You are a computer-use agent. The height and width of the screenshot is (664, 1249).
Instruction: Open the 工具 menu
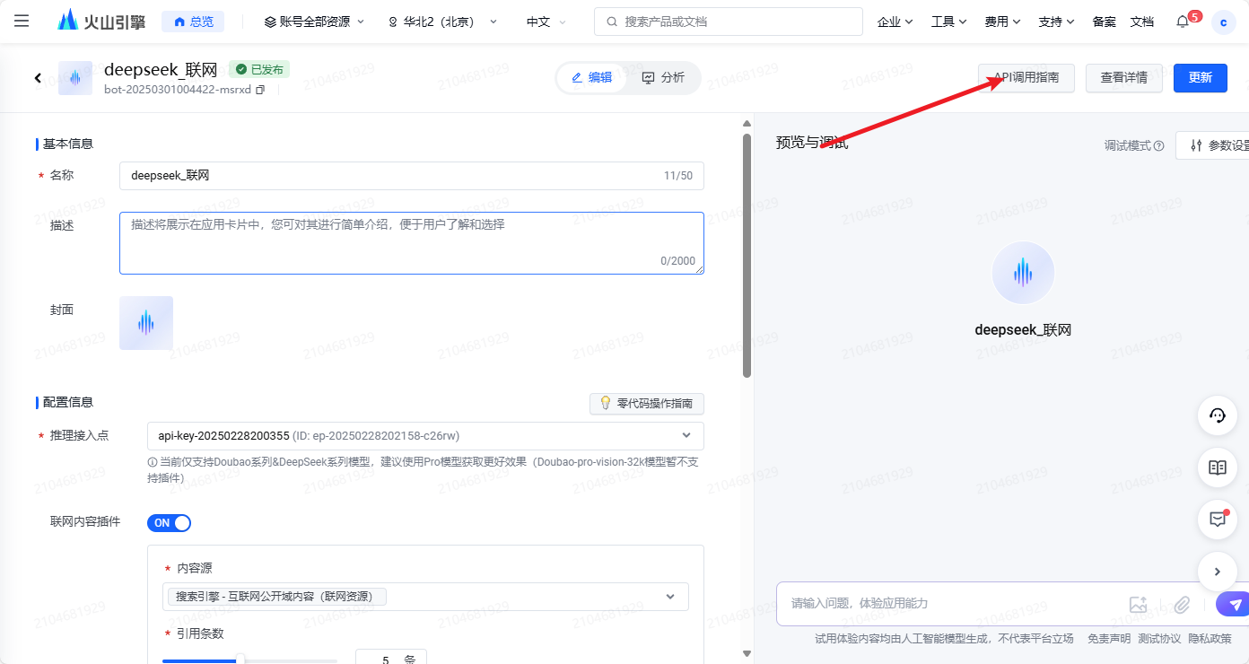(x=948, y=22)
